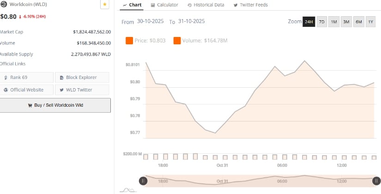Viewport: 381px width, 194px height.
Task: Toggle the Price series orange swatch
Action: point(129,41)
